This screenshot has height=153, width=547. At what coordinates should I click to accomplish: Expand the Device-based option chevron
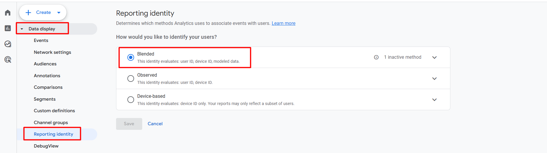coord(434,99)
